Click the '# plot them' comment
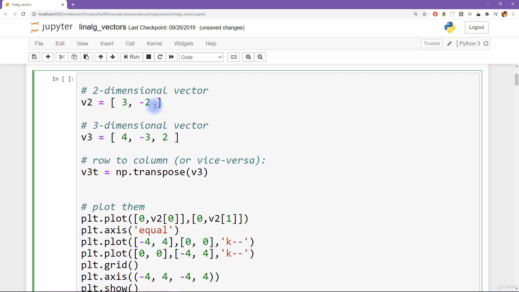Image resolution: width=519 pixels, height=292 pixels. point(113,207)
